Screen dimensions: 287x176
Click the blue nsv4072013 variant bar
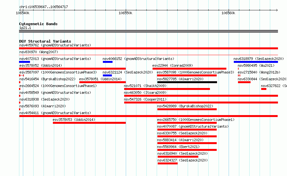(x=25, y=62)
